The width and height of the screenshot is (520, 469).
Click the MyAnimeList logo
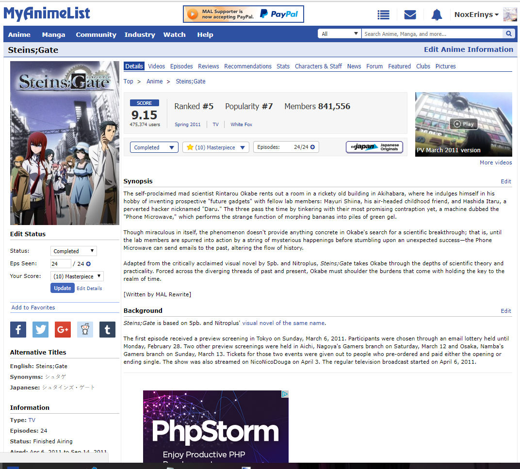tap(47, 14)
